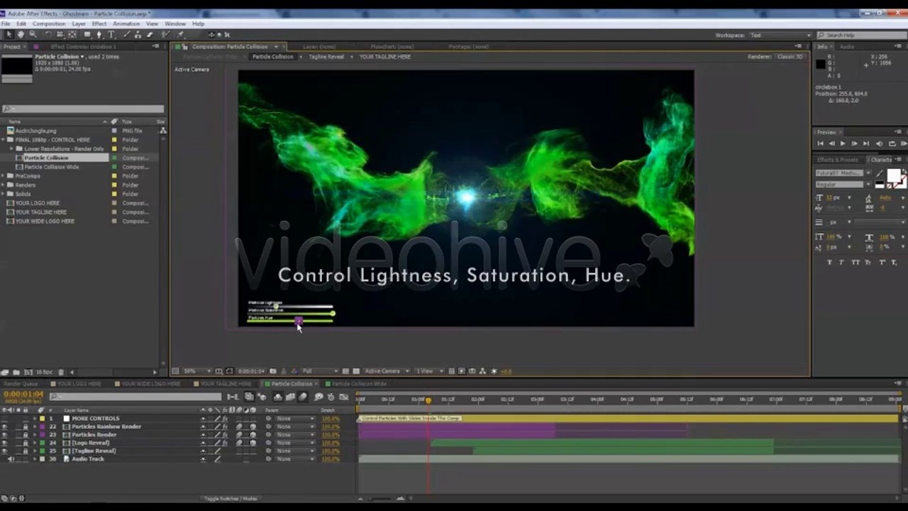Screen dimensions: 908x511
Task: Jump to last frame in Preview panel
Action: click(x=865, y=143)
